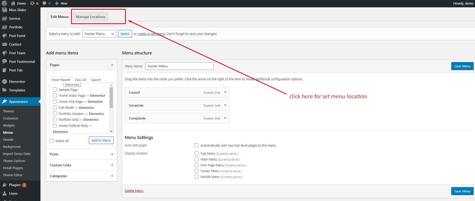
Task: Collapse the Pages panel arrow
Action: [x=112, y=65]
